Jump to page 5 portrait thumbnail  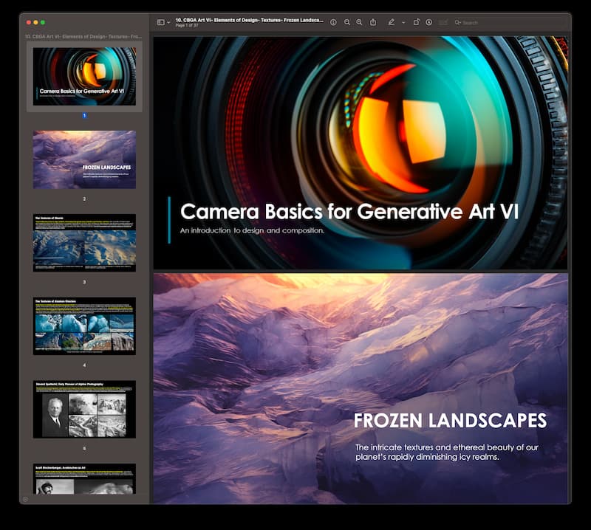click(84, 410)
